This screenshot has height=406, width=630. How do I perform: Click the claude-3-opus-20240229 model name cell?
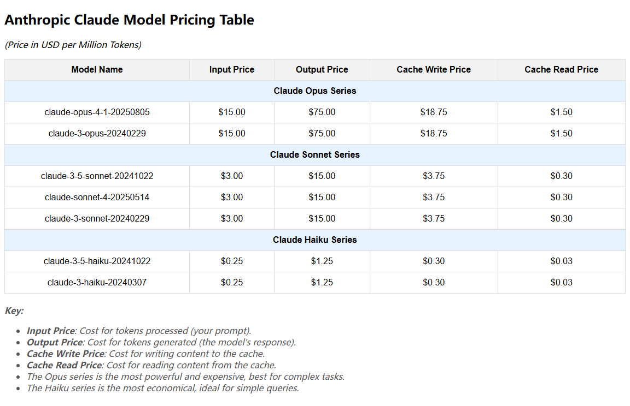(x=97, y=134)
